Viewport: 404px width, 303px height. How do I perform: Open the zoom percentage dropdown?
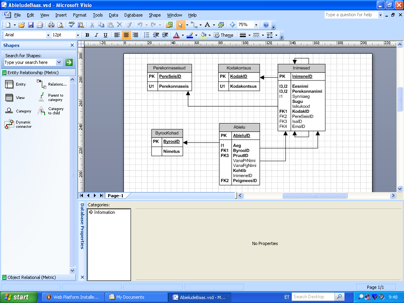(256, 25)
